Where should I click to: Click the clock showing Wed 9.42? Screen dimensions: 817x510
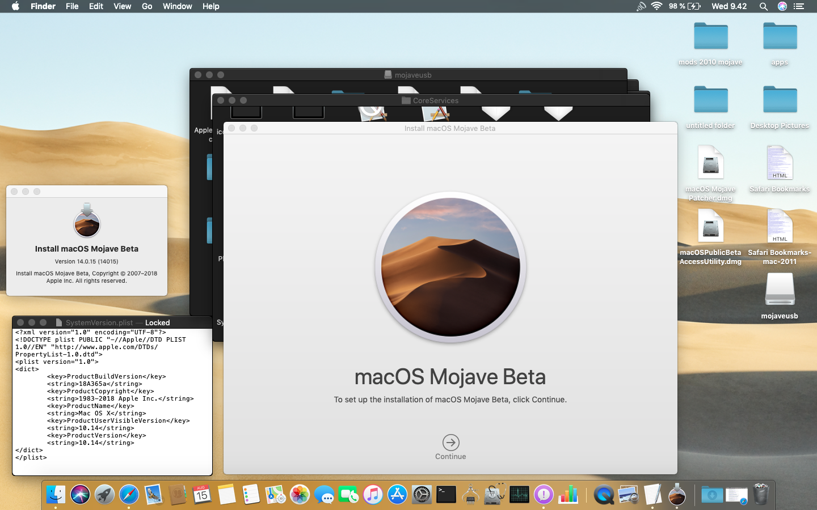(729, 6)
